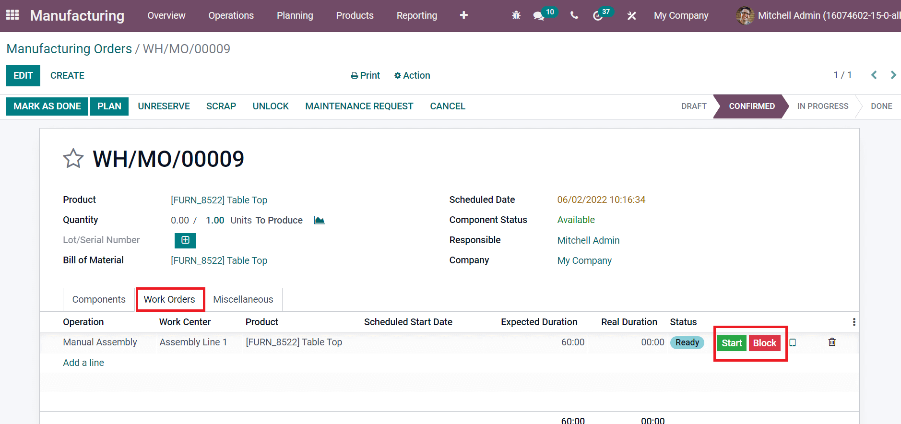Image resolution: width=901 pixels, height=424 pixels.
Task: Go to previous record arrow
Action: click(x=874, y=75)
